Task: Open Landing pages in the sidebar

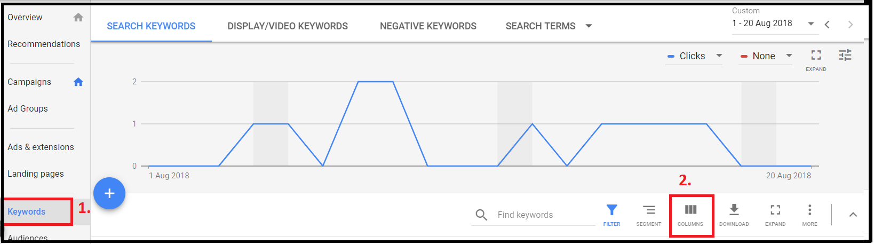Action: (x=36, y=174)
